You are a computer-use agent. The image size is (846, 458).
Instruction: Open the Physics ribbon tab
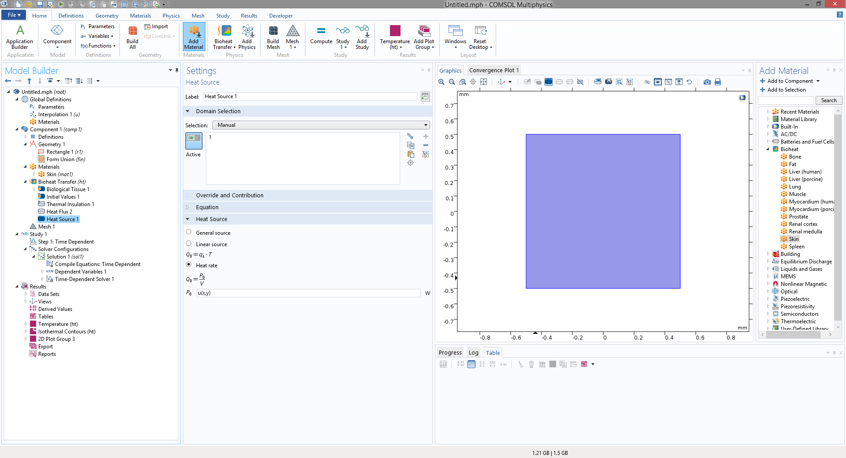coord(171,16)
